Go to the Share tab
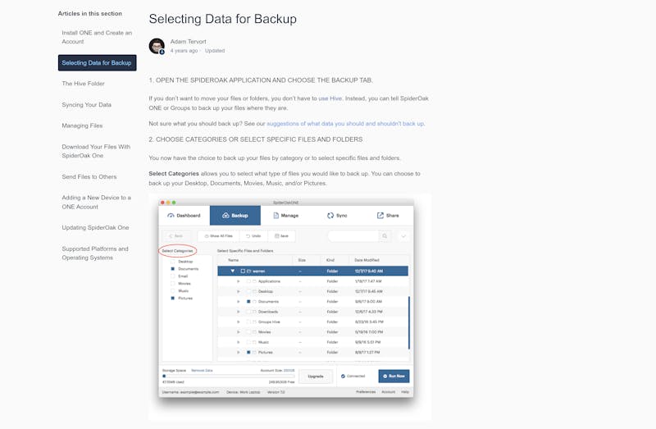The width and height of the screenshot is (656, 429). [388, 216]
